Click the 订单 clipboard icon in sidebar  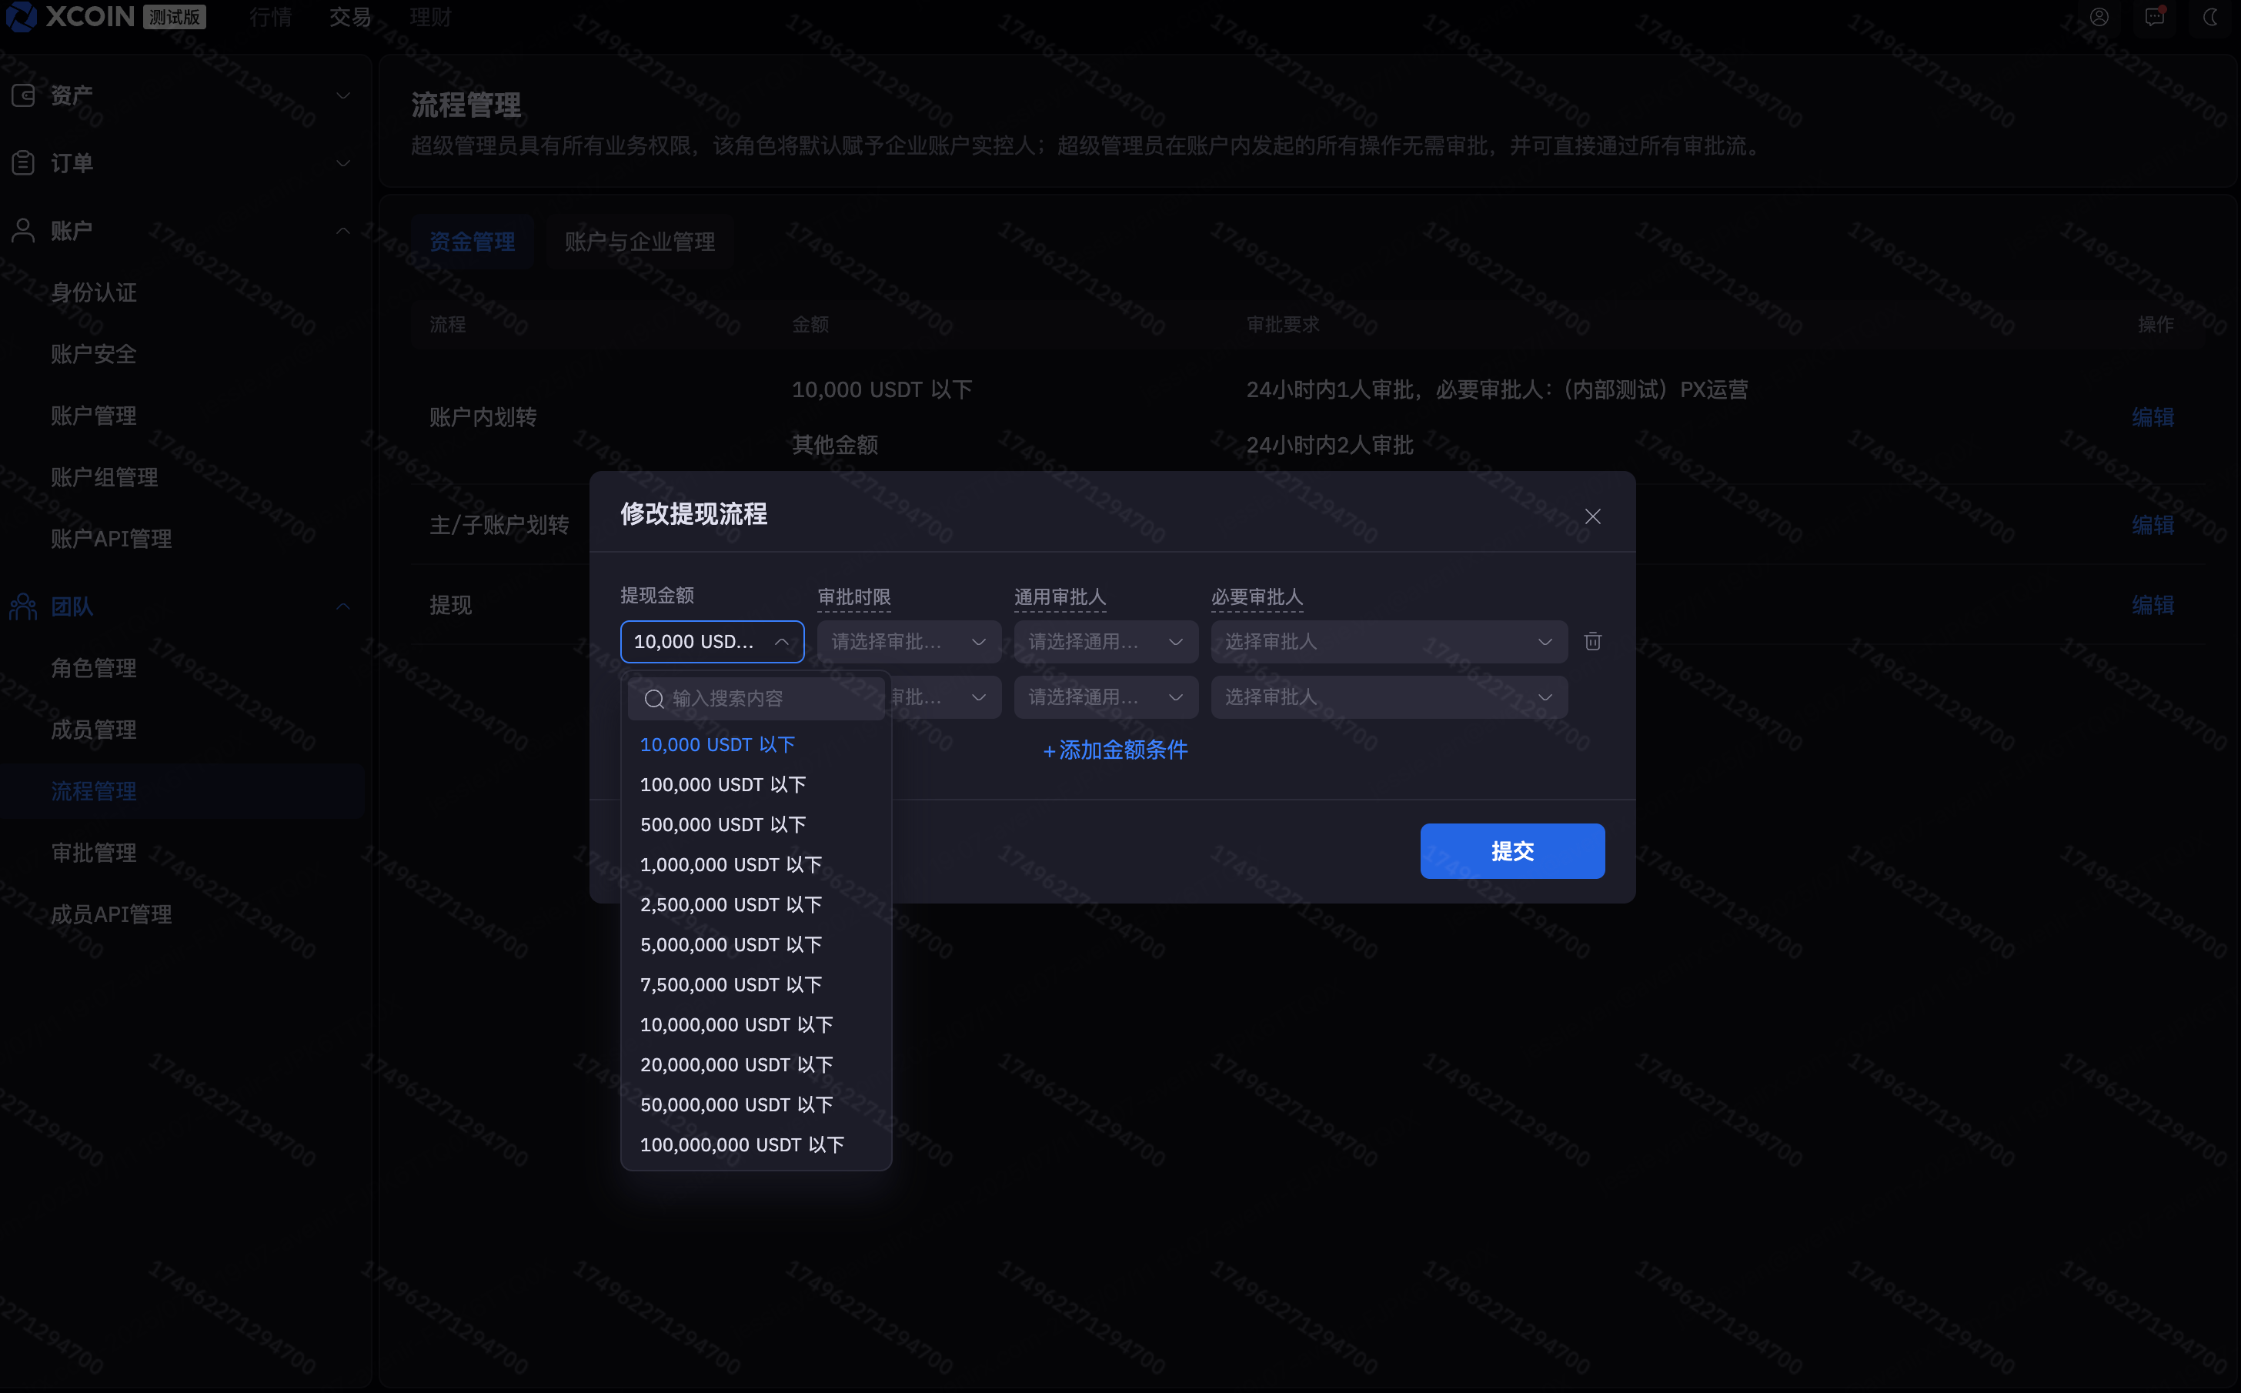point(23,163)
